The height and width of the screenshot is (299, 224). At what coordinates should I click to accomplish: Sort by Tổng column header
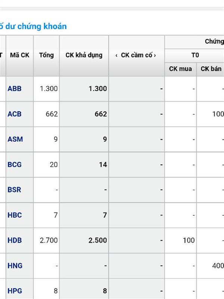point(46,55)
